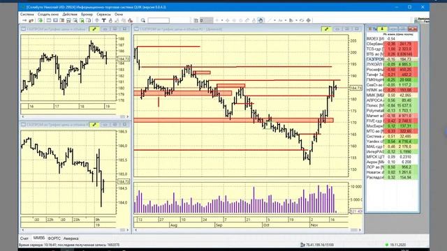
Task: Click right scroll arrow under main daily chart
Action: pos(360,230)
